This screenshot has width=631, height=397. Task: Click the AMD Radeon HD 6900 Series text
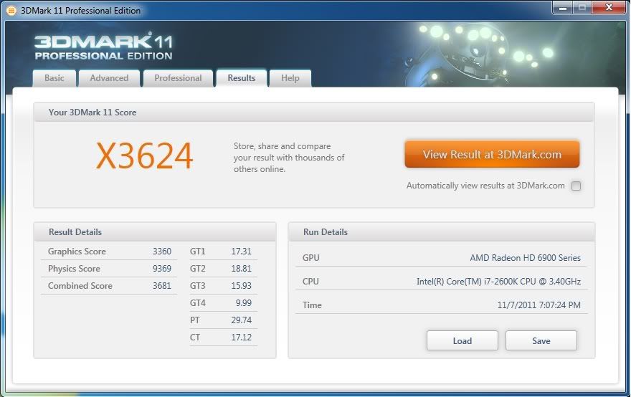tap(525, 258)
